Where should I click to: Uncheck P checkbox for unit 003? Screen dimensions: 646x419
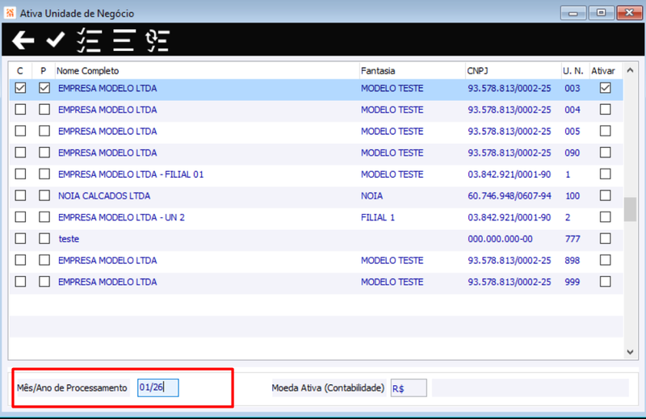(44, 88)
